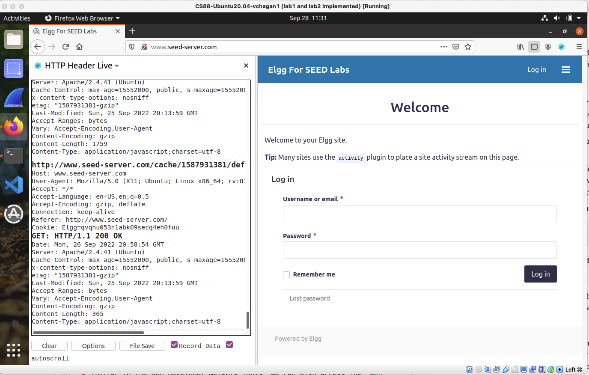This screenshot has width=589, height=375.
Task: Click the GET: HTTP/1.1 200 OK line
Action: click(77, 236)
